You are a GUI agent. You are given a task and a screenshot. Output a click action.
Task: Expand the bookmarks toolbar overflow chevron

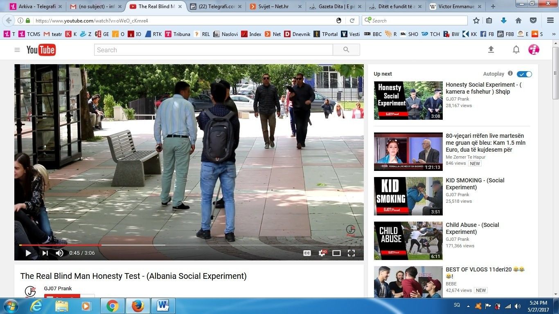click(554, 34)
